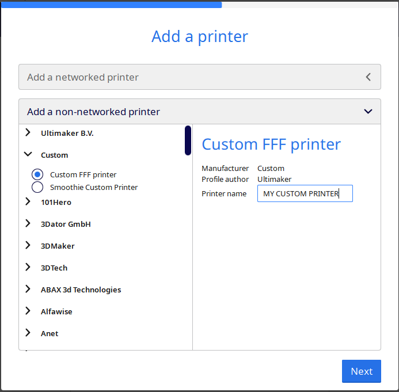
Task: Click the Custom FFF printer list label
Action: 83,175
